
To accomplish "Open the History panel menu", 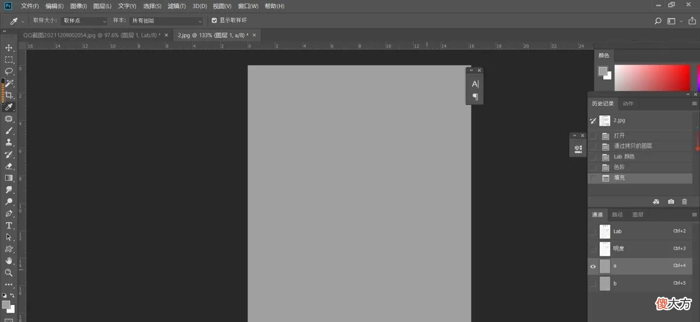I will click(695, 103).
